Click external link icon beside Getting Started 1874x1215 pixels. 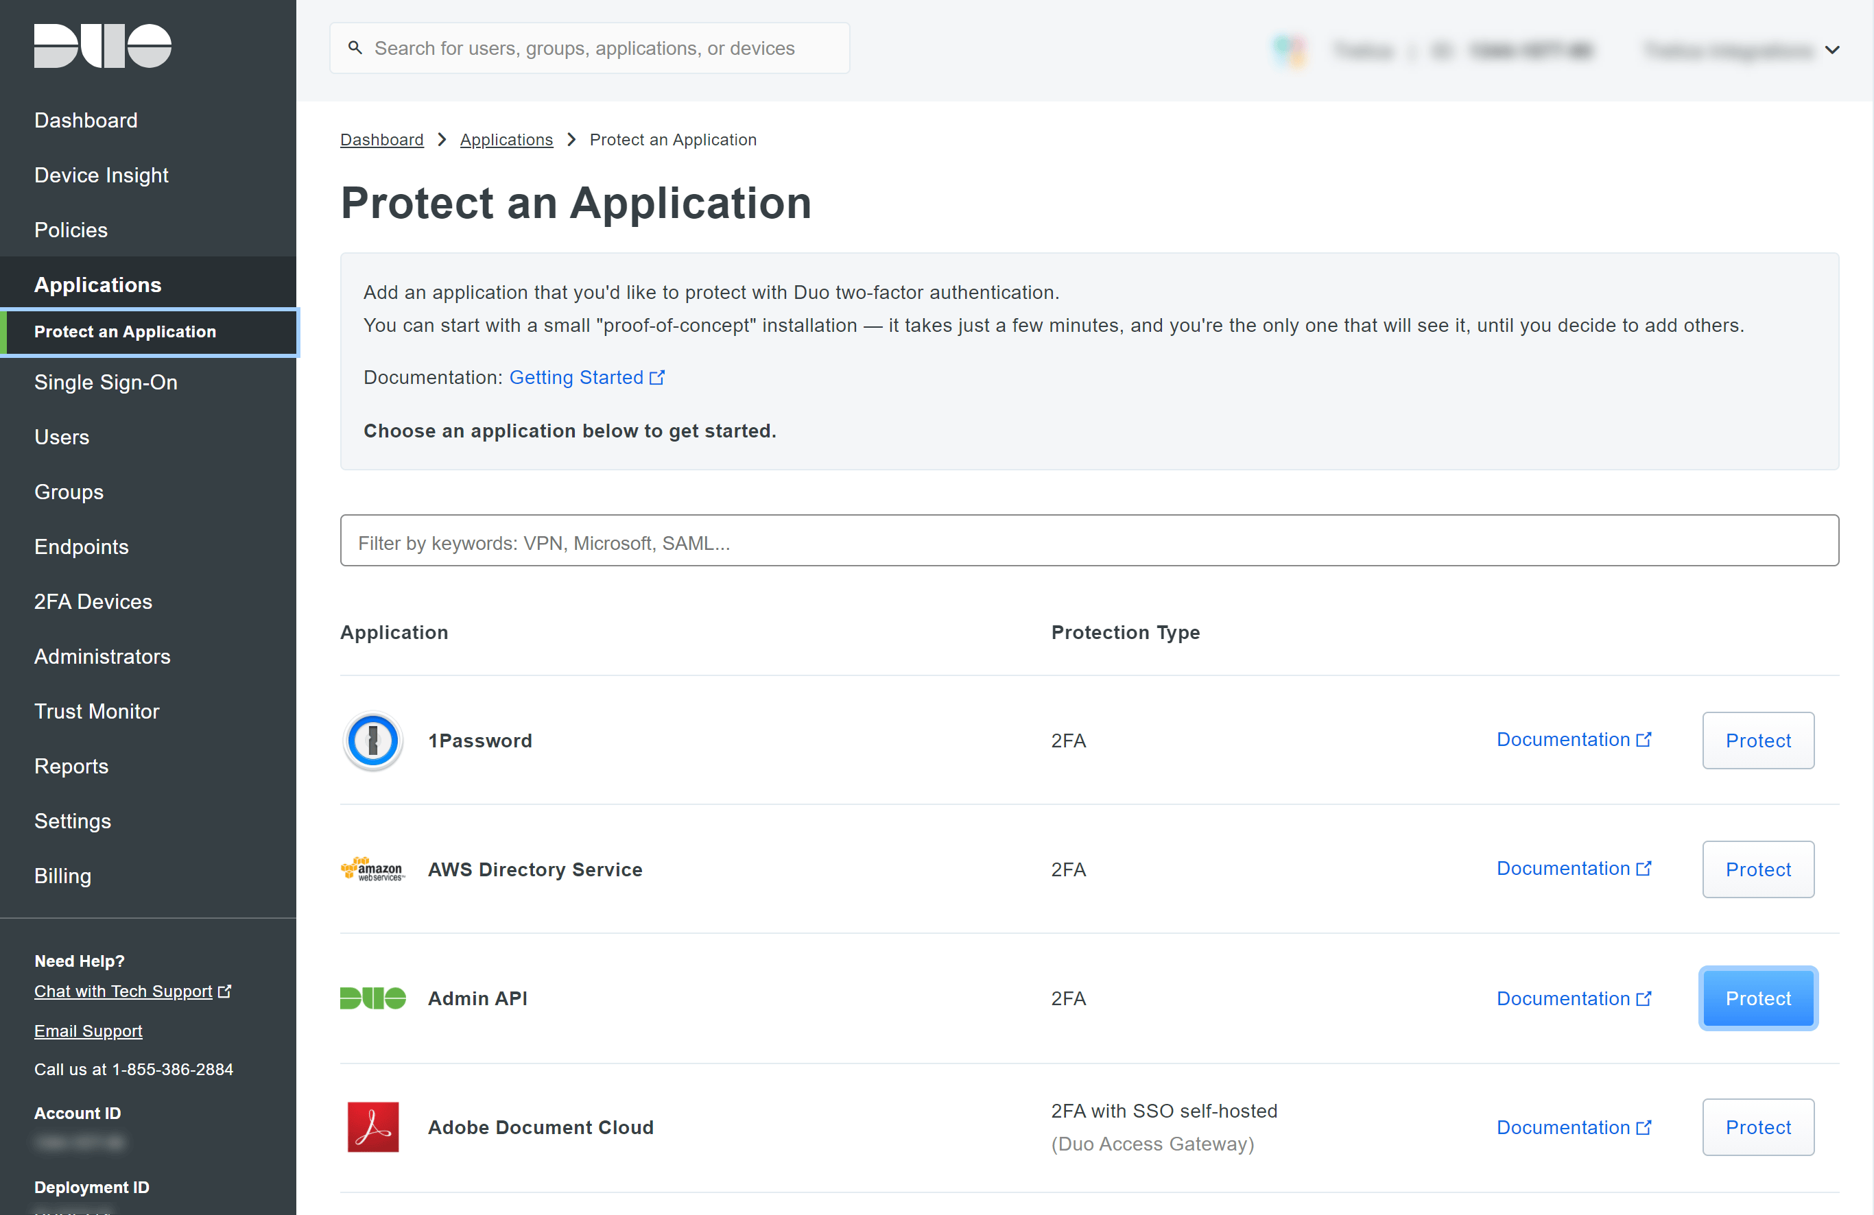tap(656, 378)
